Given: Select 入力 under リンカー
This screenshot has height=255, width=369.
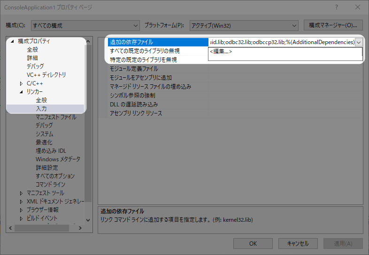Looking at the screenshot, I should click(41, 109).
